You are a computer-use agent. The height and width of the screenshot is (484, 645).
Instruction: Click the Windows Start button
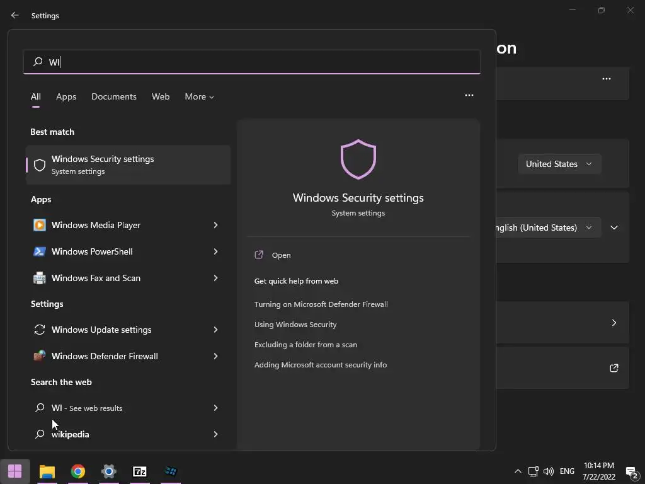tap(15, 471)
